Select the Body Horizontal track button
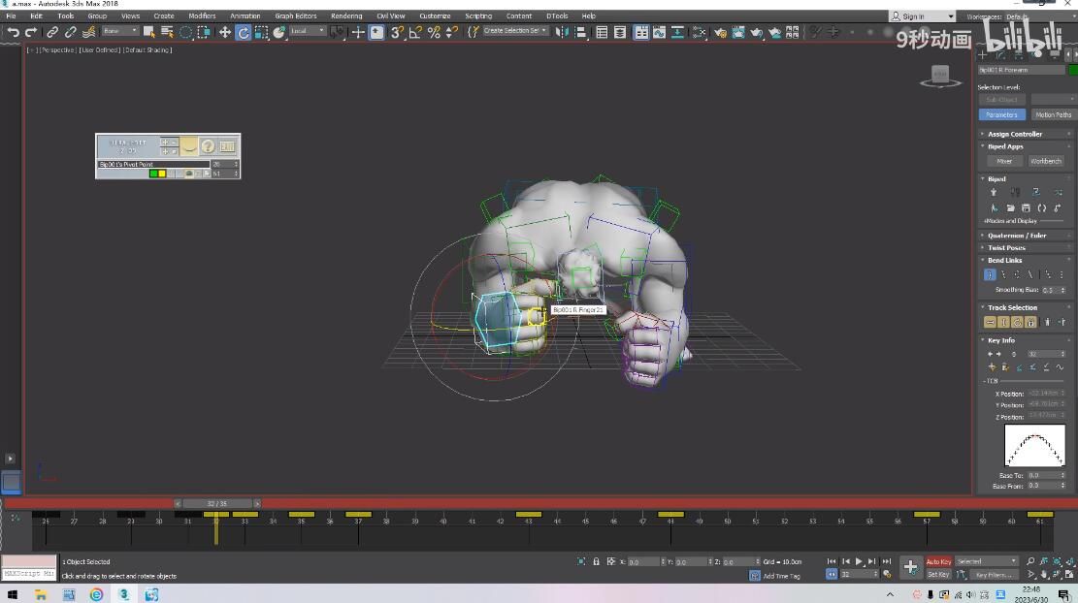Screen dimensions: 1078x603 [990, 322]
